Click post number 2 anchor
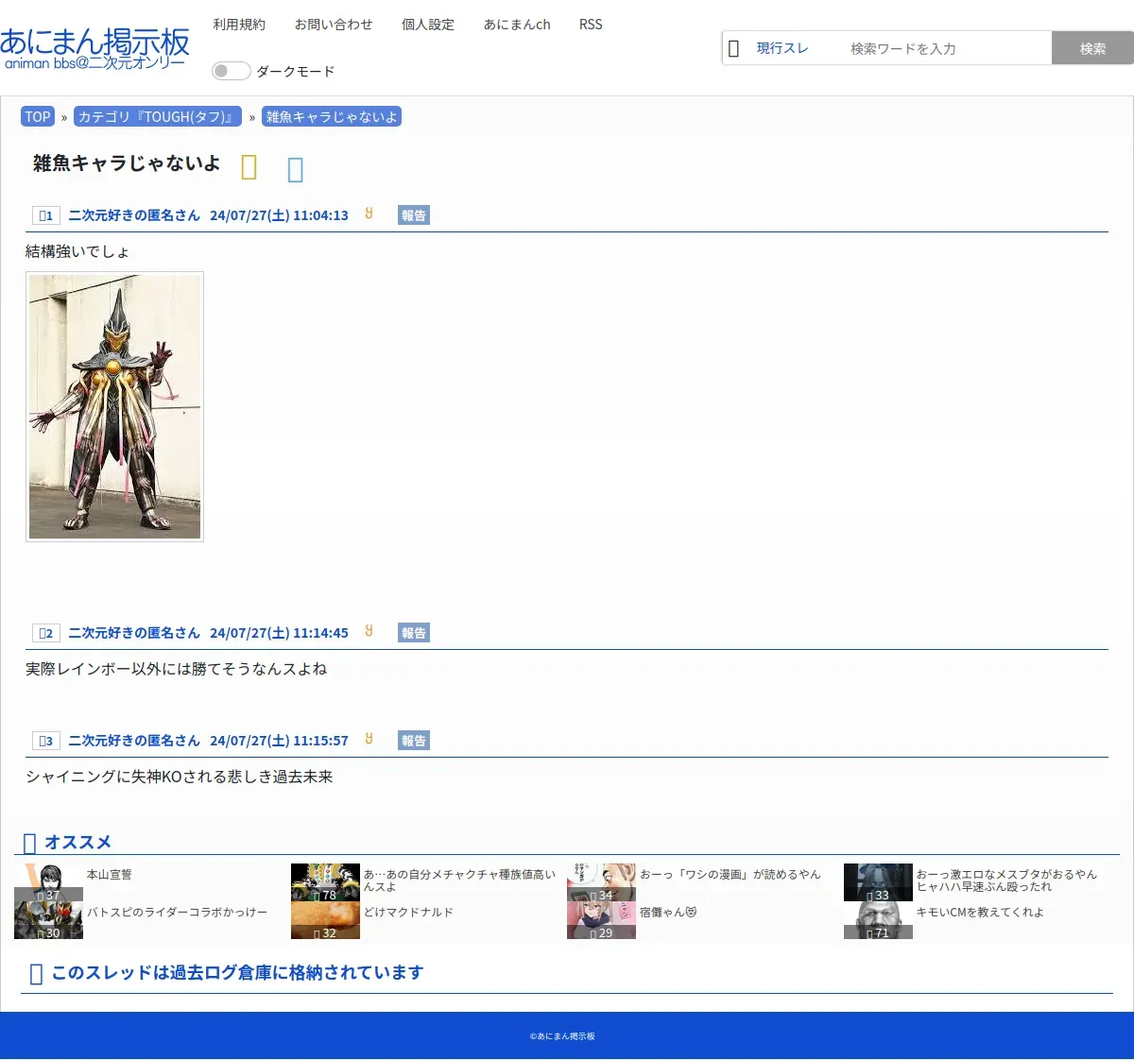The image size is (1134, 1060). click(46, 633)
